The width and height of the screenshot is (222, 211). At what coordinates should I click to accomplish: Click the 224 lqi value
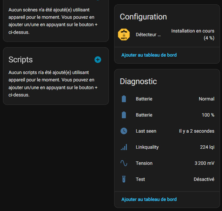207,147
